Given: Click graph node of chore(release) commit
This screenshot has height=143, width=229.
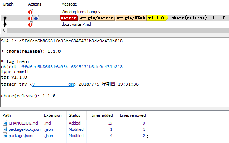Looking at the screenshot, I should pyautogui.click(x=5, y=18).
